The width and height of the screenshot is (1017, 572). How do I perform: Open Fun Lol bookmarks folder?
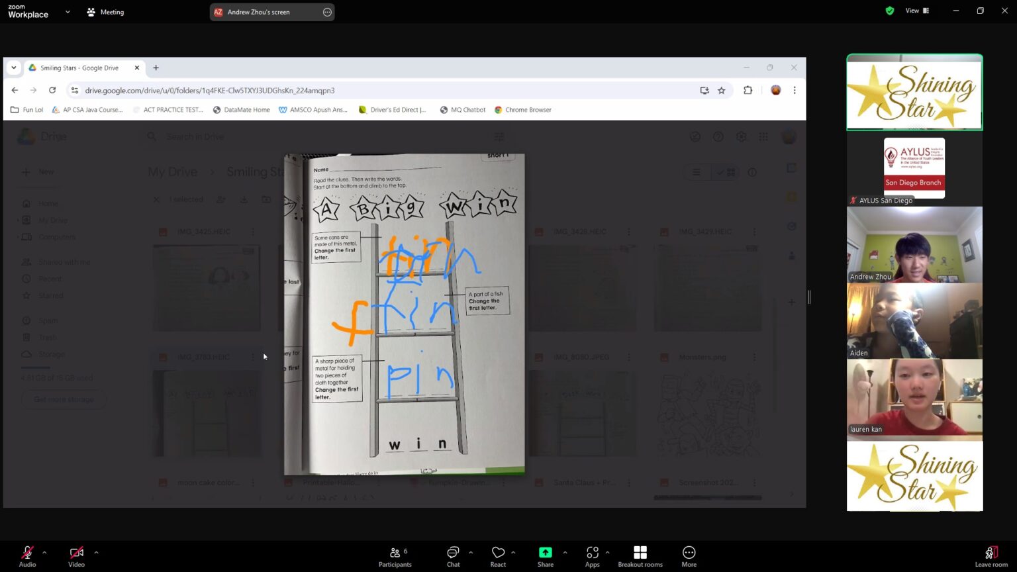27,110
